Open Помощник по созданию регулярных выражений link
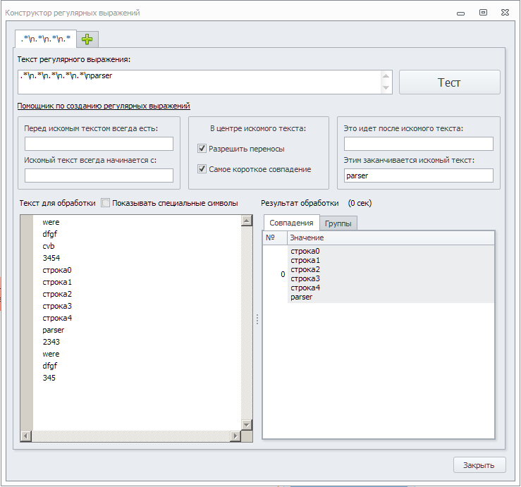The image size is (521, 487). tap(104, 106)
